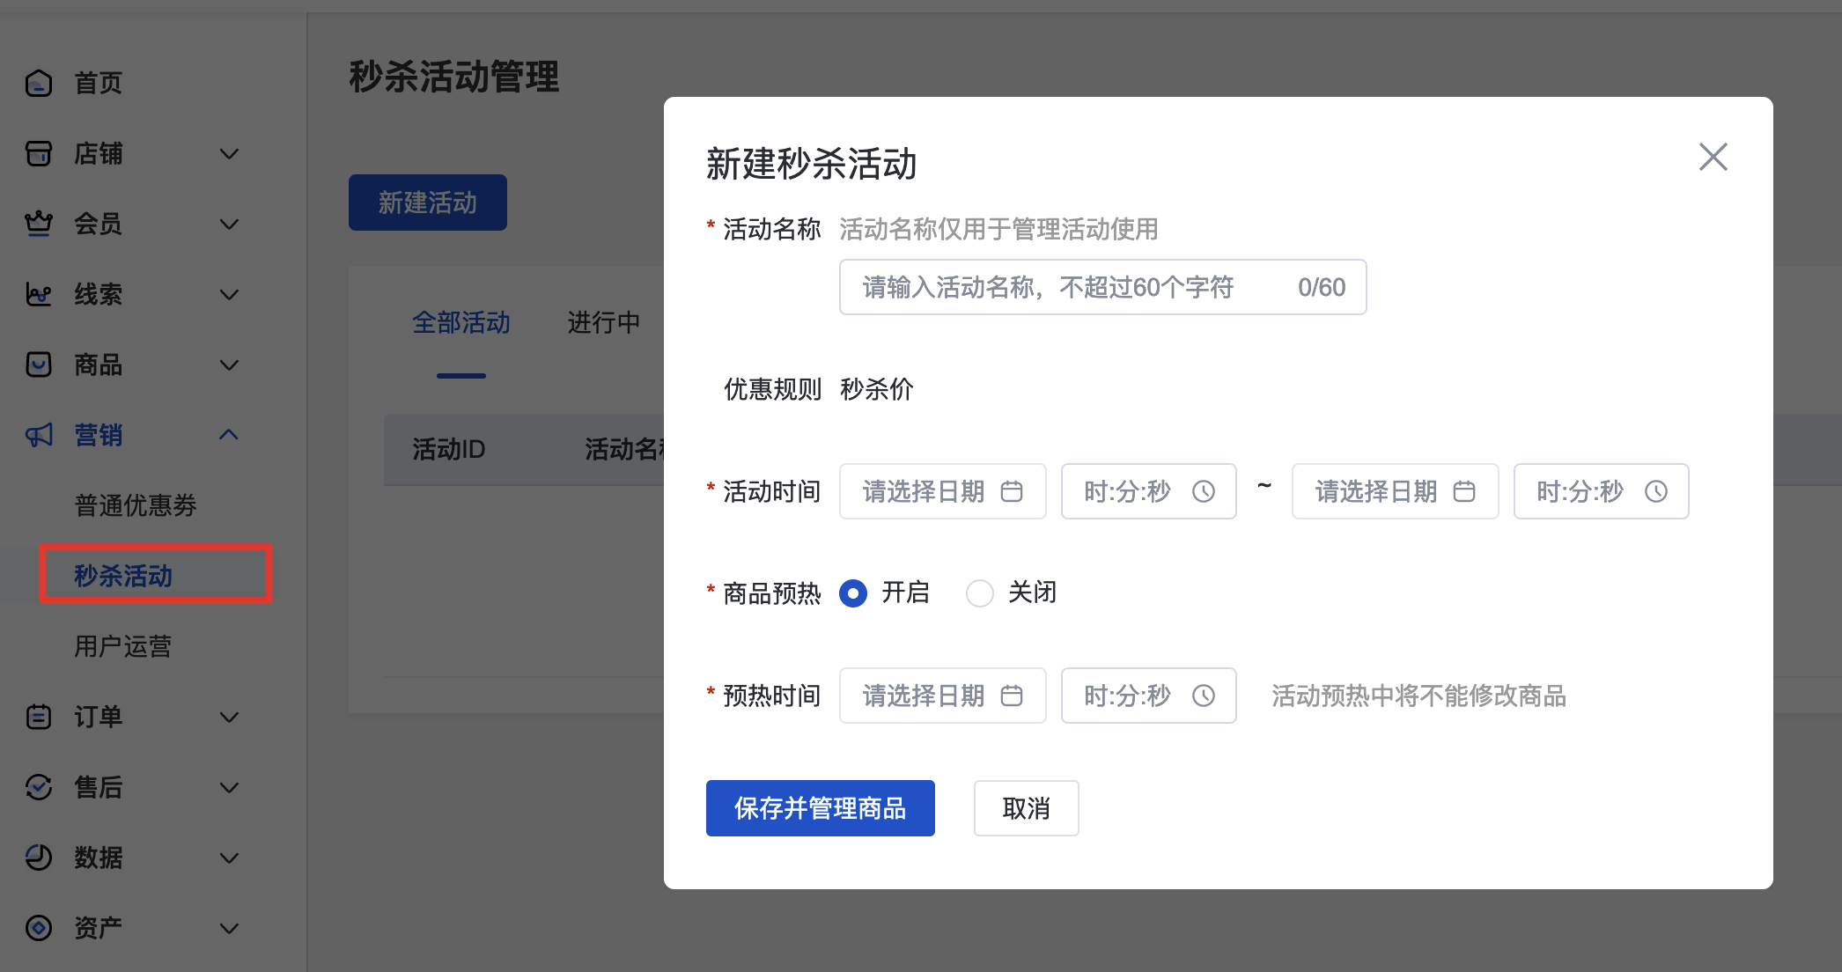Click the 营销 sidebar label
Screen dimensions: 1842x972
[98, 435]
